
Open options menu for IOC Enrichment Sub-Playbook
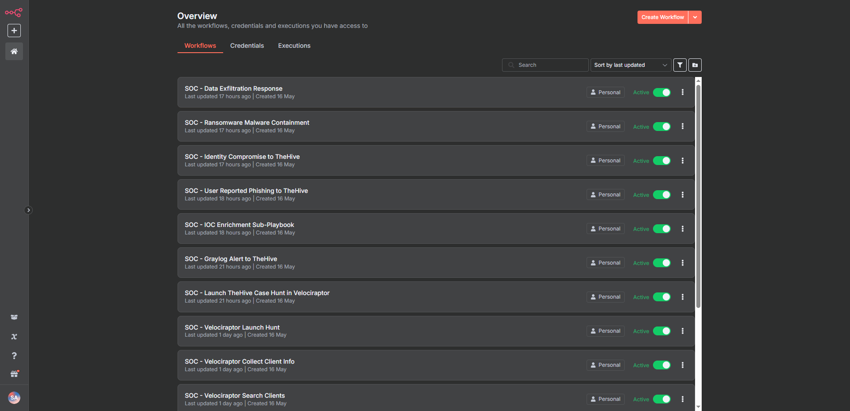tap(683, 229)
